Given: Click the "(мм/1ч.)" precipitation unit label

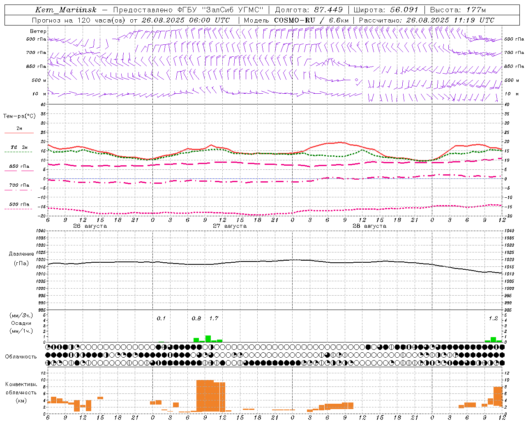Looking at the screenshot, I should click(x=21, y=331).
